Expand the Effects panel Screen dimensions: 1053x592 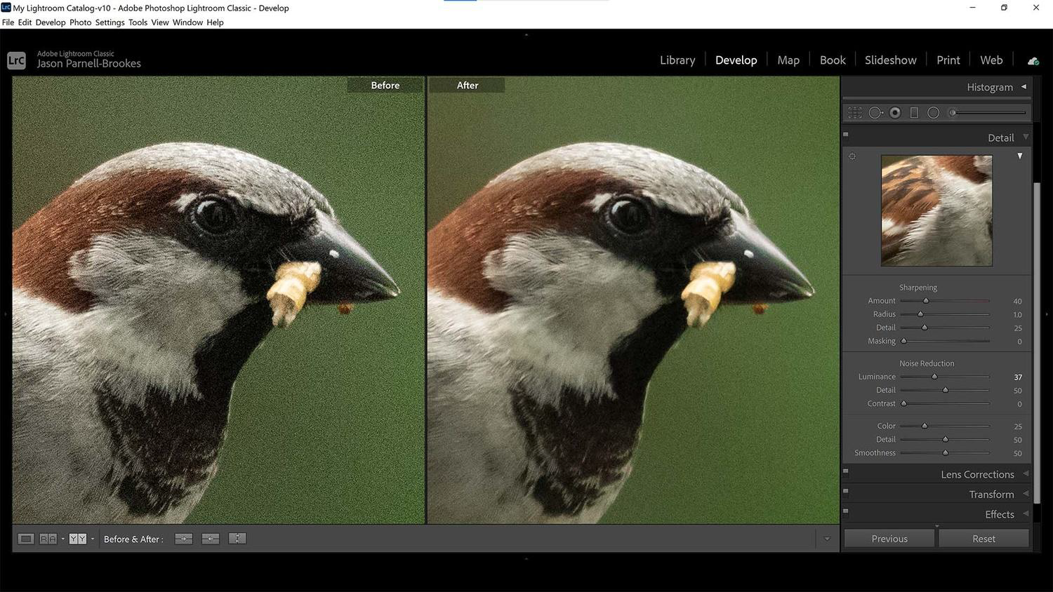pyautogui.click(x=1026, y=514)
